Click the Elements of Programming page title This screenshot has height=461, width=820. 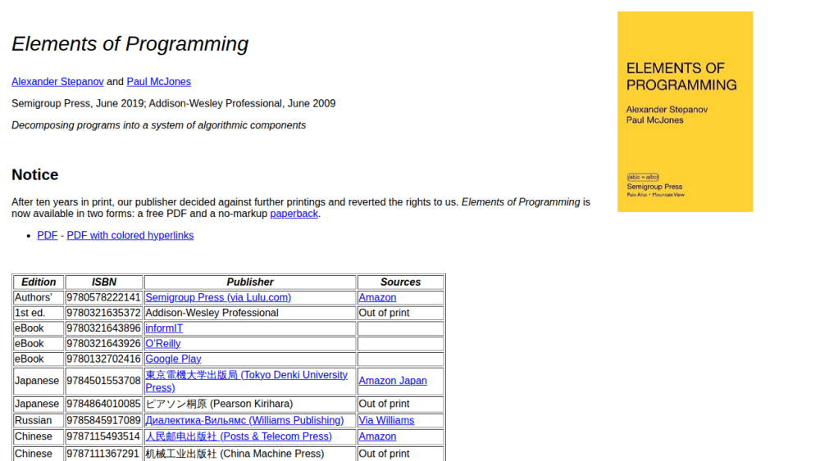(x=130, y=44)
